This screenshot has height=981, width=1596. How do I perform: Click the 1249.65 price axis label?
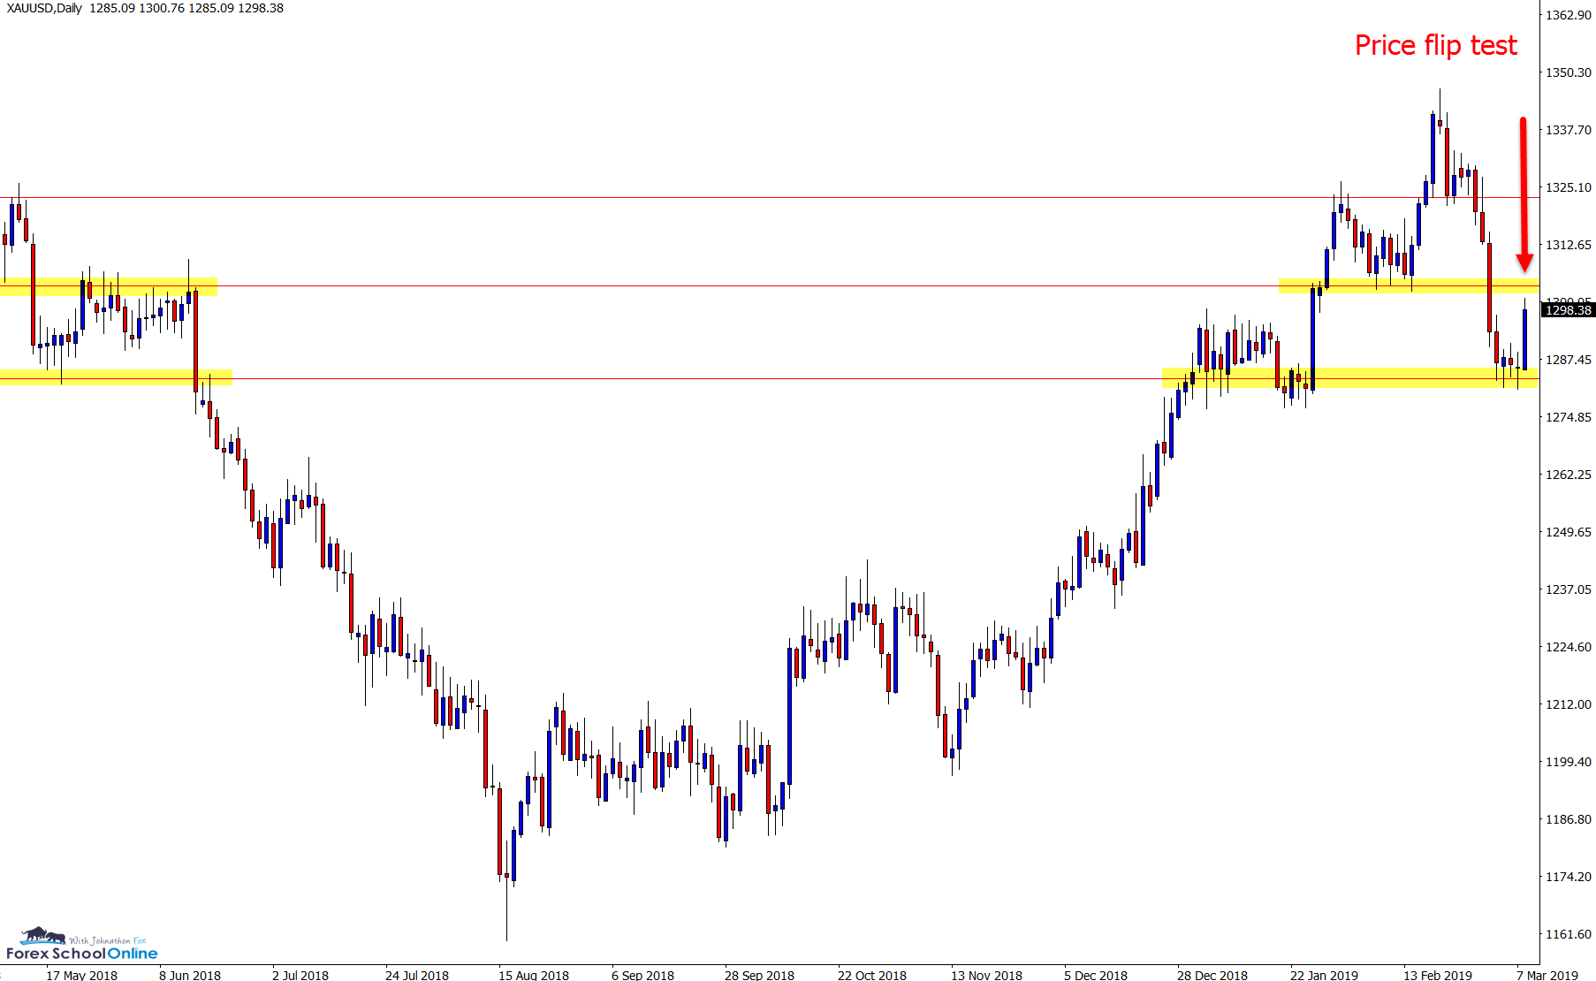point(1568,532)
